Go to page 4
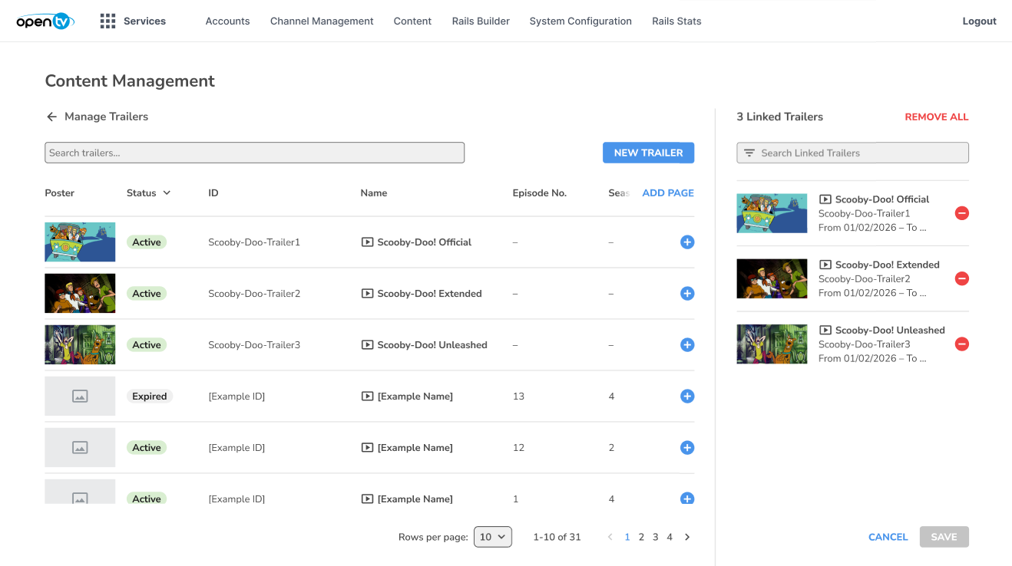The height and width of the screenshot is (566, 1012). tap(670, 537)
